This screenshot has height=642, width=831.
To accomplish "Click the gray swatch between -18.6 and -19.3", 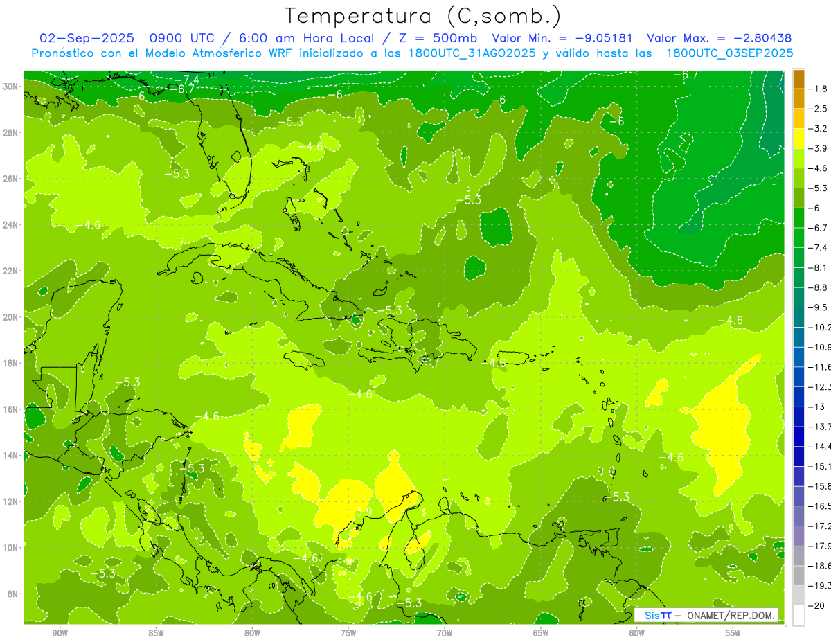I will [x=798, y=576].
